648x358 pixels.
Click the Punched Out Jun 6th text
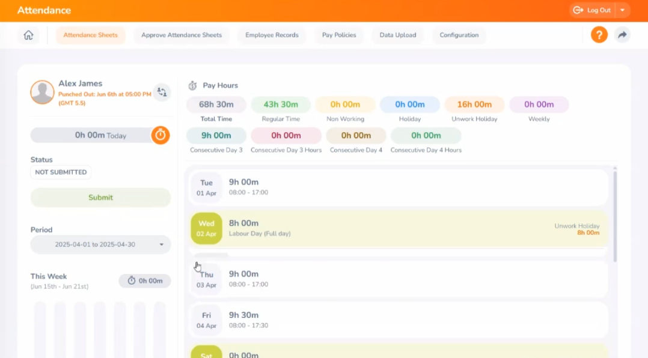105,99
